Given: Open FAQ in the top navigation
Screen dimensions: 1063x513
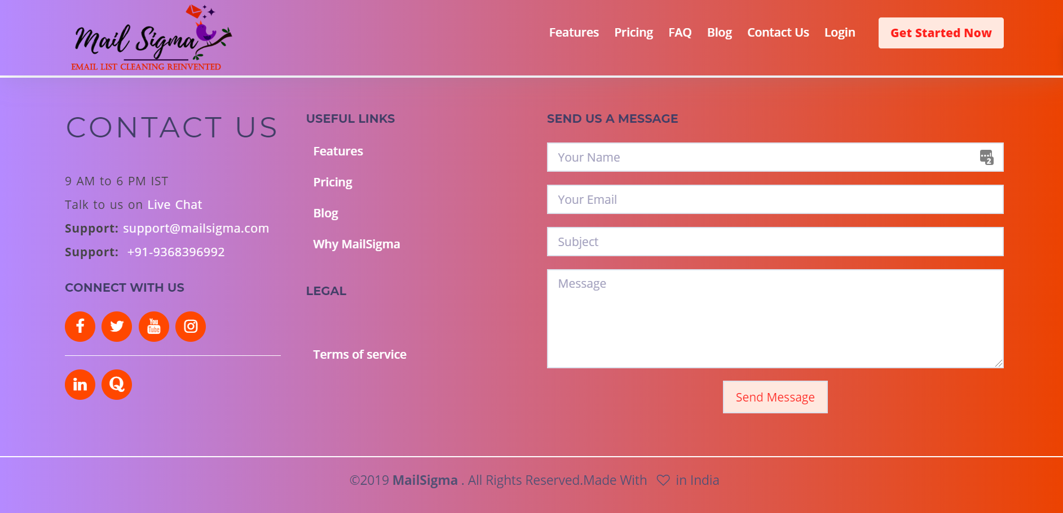Looking at the screenshot, I should [680, 33].
